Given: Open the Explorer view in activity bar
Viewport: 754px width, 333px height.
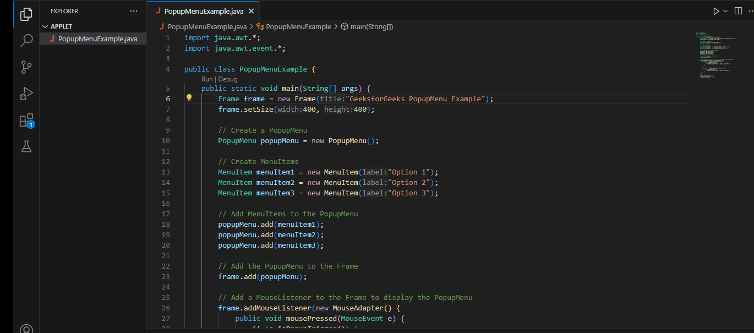Looking at the screenshot, I should [26, 14].
